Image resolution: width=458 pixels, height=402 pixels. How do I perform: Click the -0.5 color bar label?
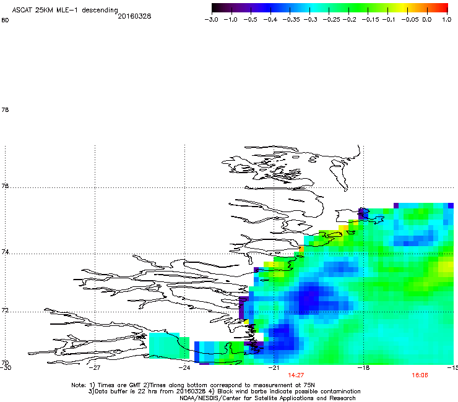[250, 20]
